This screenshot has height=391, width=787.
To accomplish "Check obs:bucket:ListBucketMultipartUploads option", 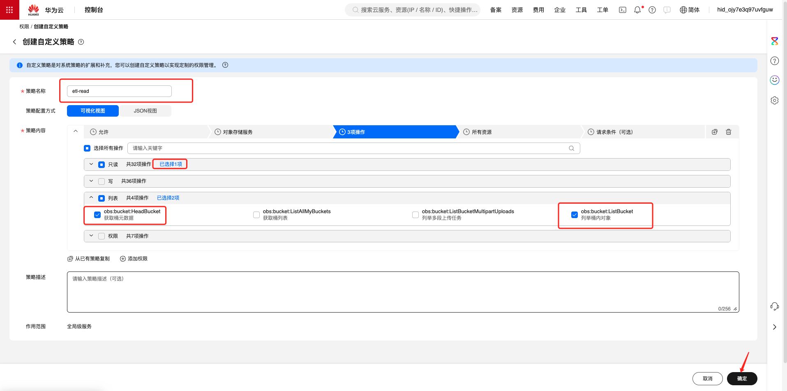I will click(x=415, y=215).
